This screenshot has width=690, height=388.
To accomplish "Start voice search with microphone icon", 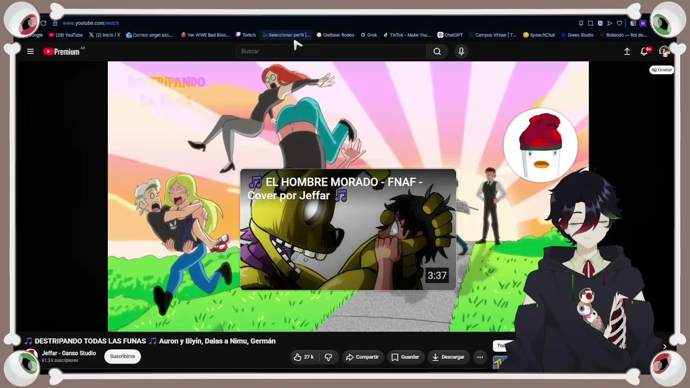I will [461, 51].
